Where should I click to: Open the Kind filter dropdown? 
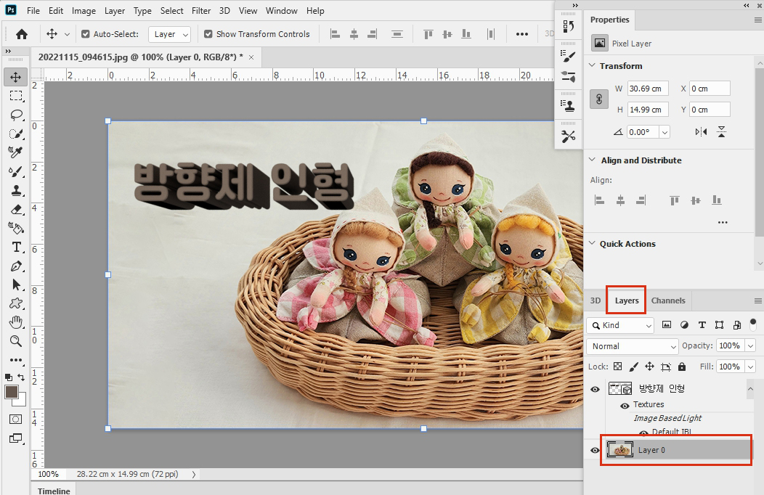click(620, 325)
